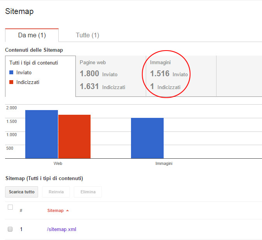Click the "Elimina" button
This screenshot has height=240, width=262.
[x=88, y=192]
